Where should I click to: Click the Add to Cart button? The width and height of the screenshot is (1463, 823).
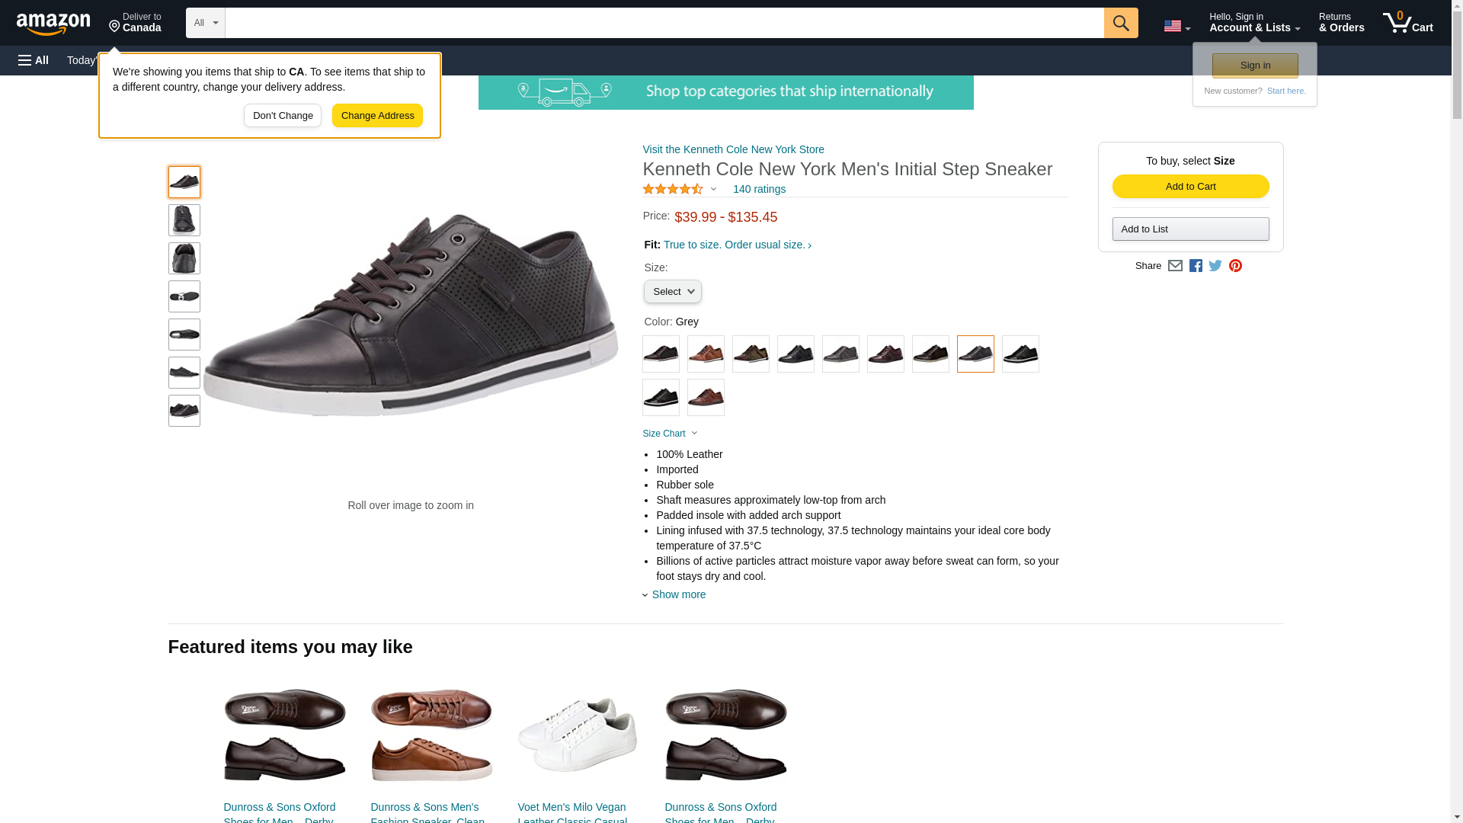pos(1190,187)
